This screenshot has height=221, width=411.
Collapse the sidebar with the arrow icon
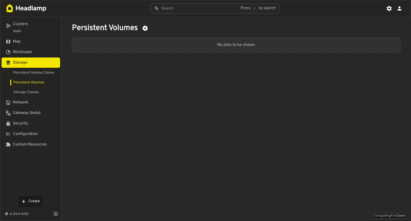point(56,214)
